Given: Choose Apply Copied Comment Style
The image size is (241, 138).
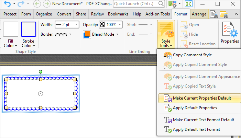Looking at the screenshot, I should tap(199, 65).
